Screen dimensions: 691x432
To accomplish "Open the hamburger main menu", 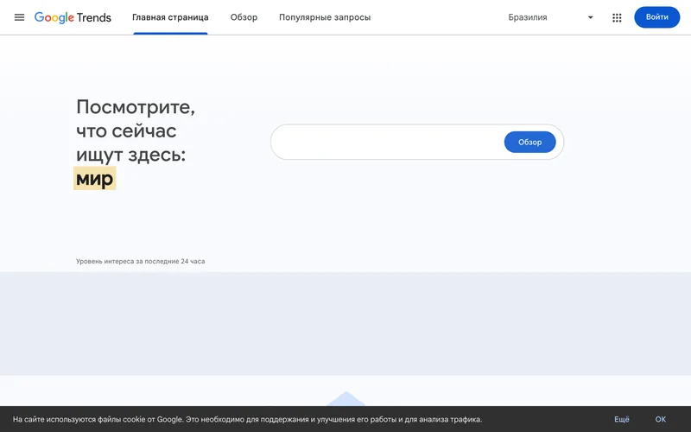I will [x=19, y=17].
